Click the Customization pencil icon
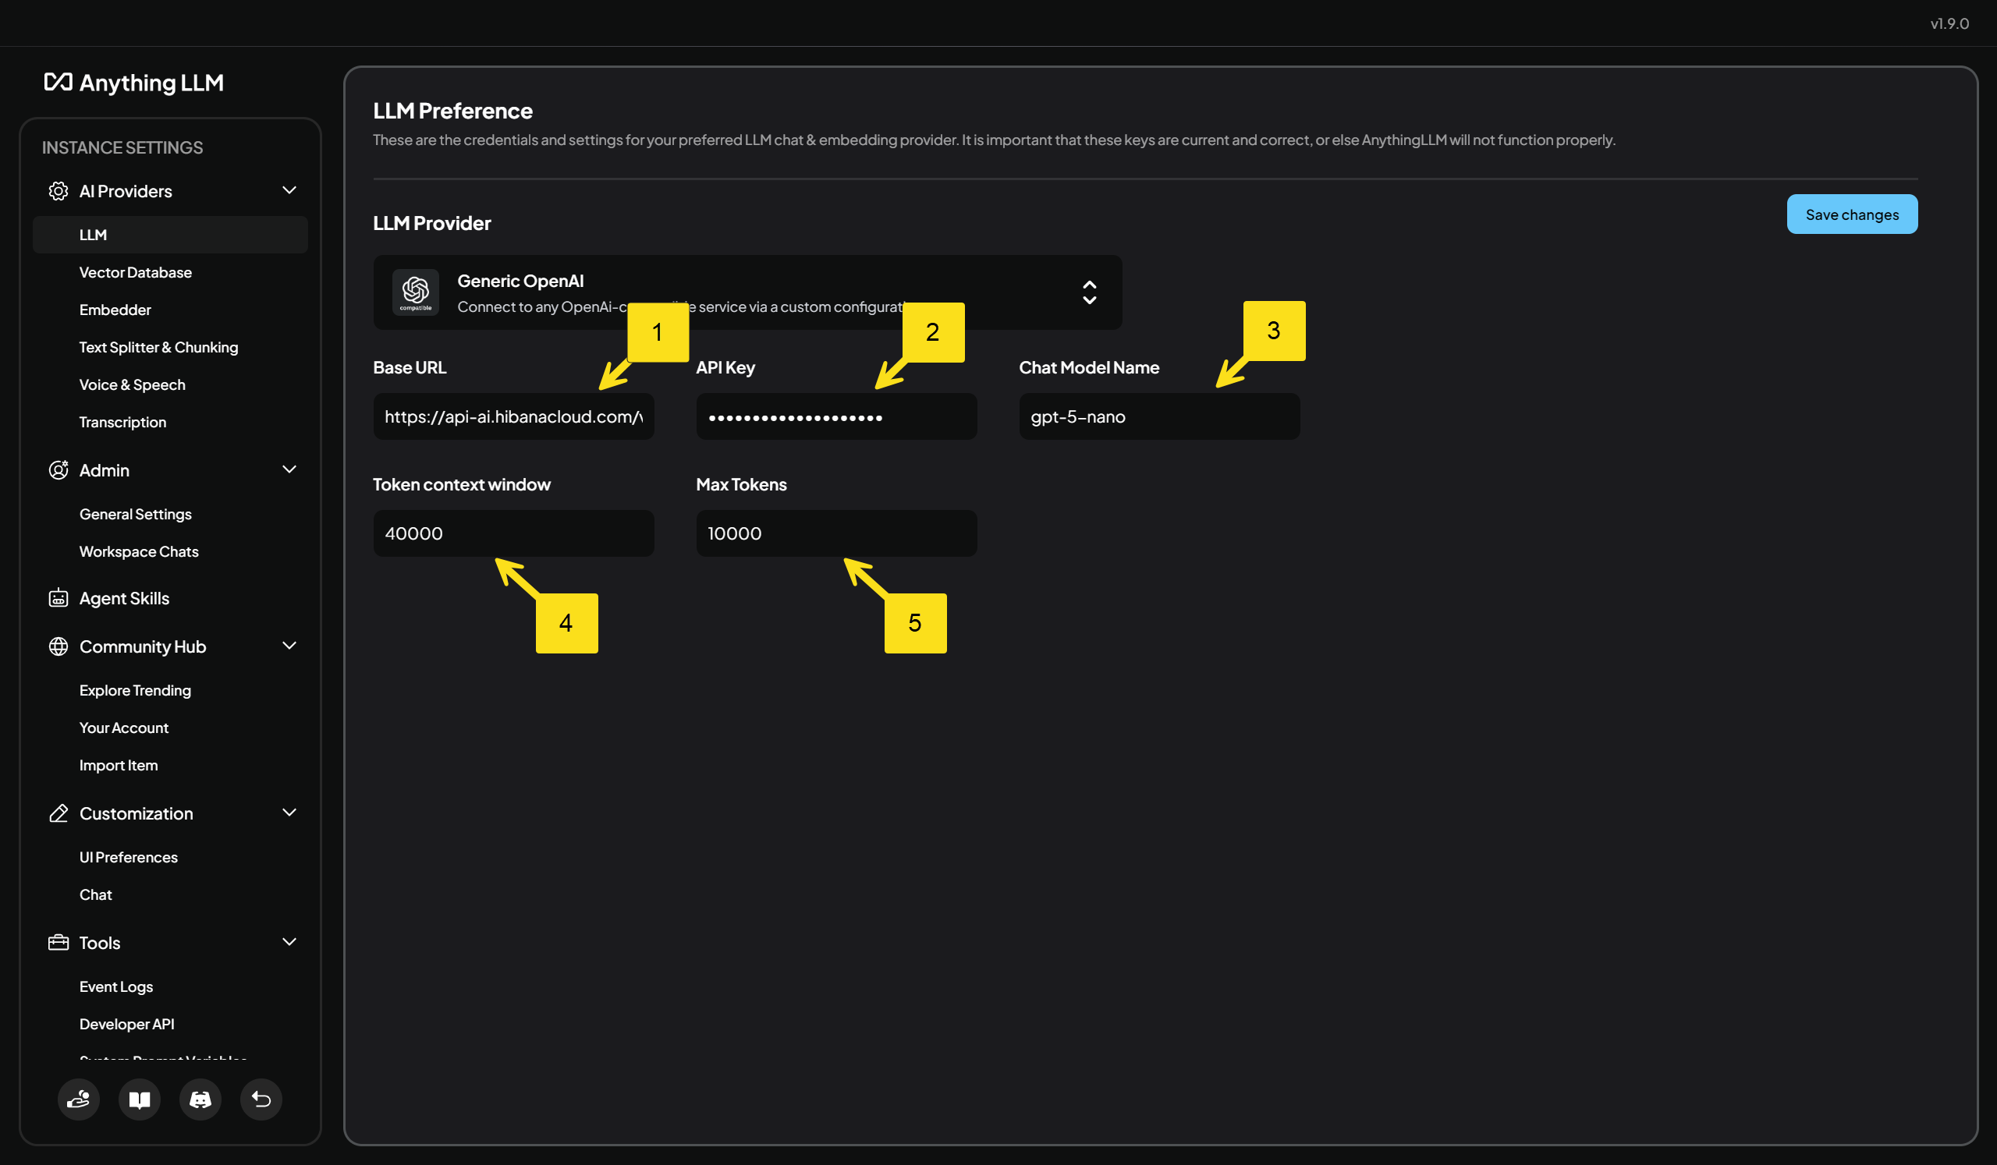 click(x=59, y=813)
